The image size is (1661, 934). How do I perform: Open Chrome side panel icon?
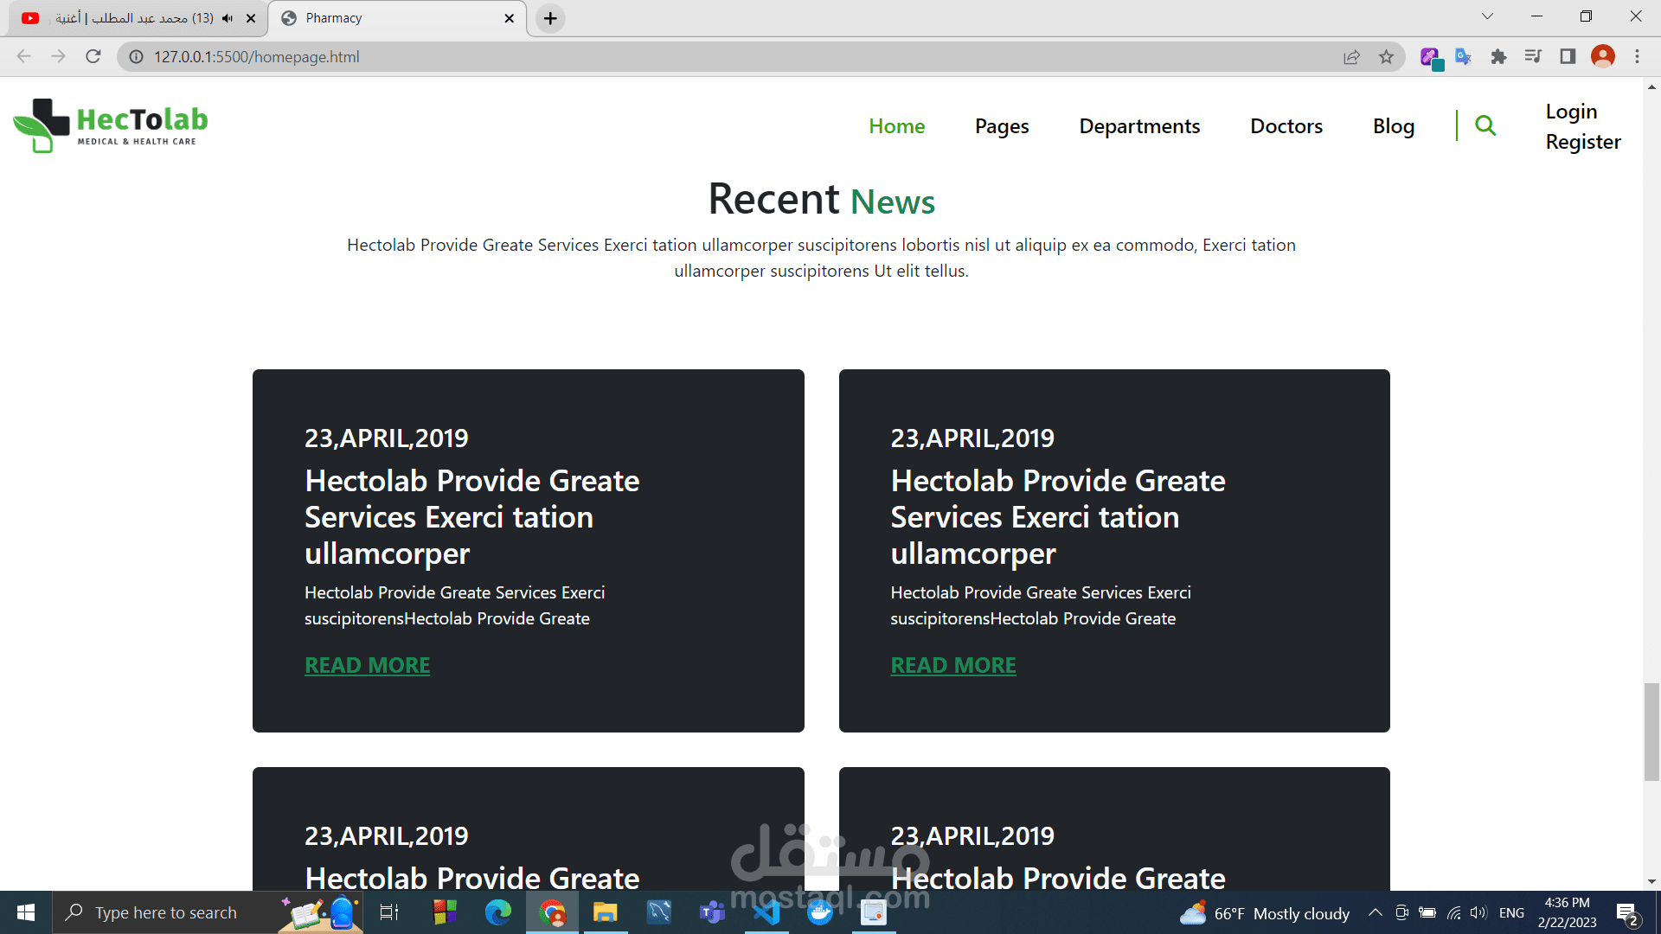1568,57
